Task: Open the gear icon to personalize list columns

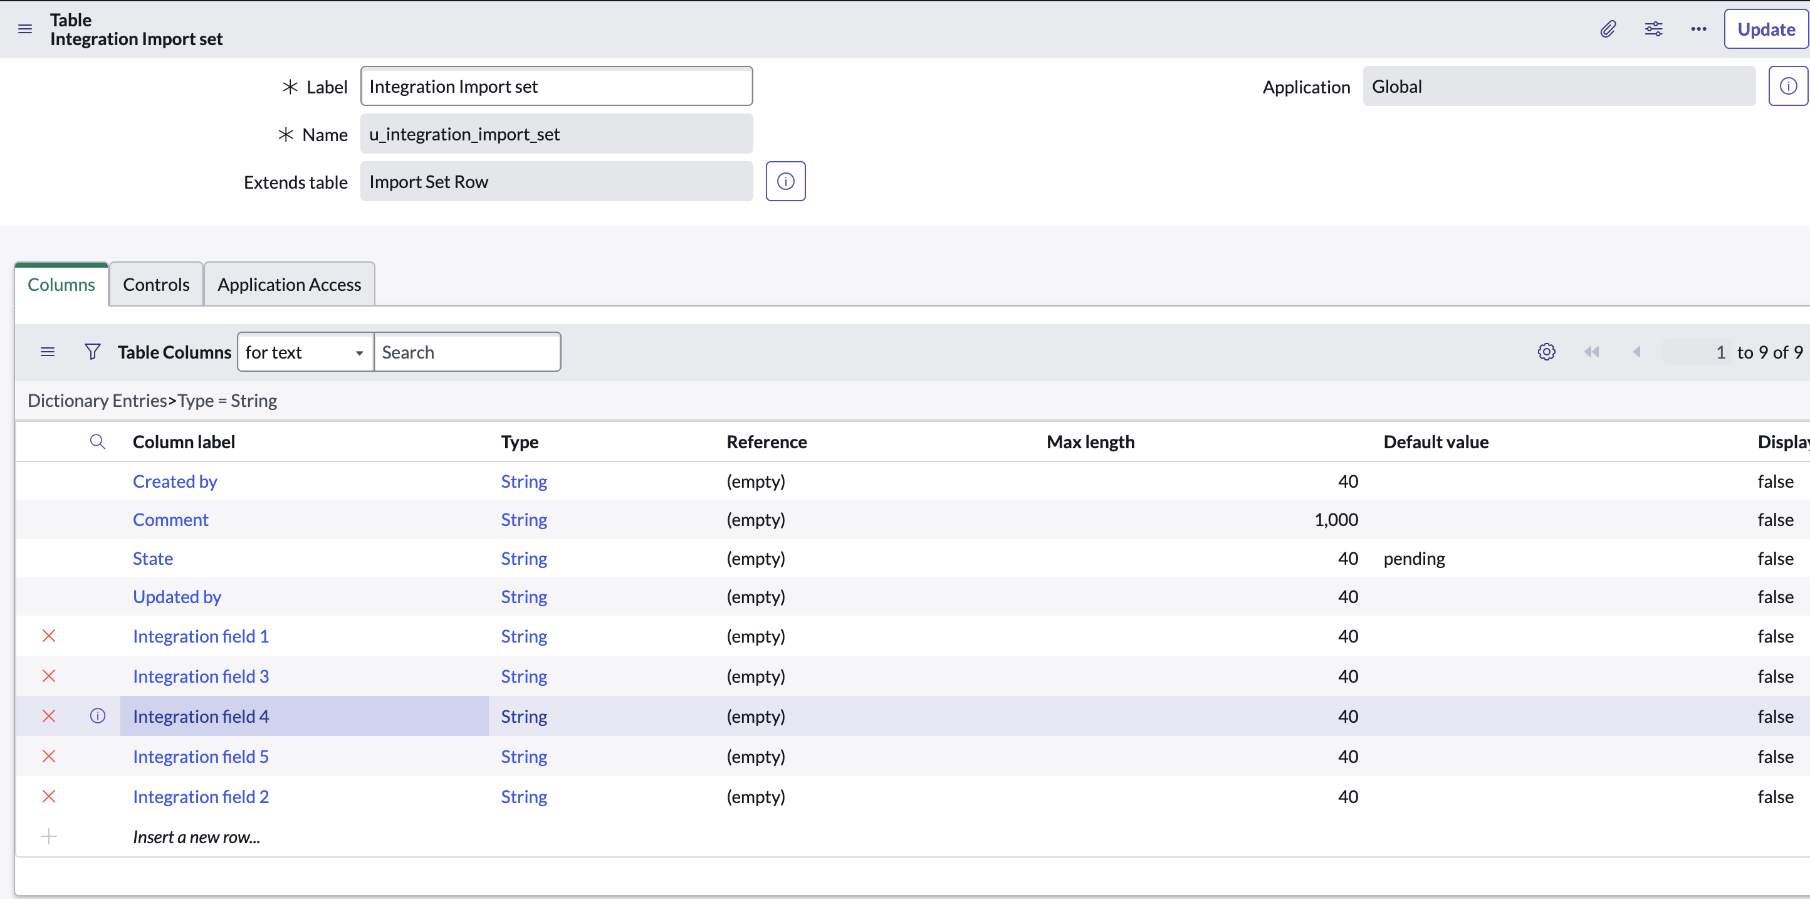Action: pos(1546,352)
